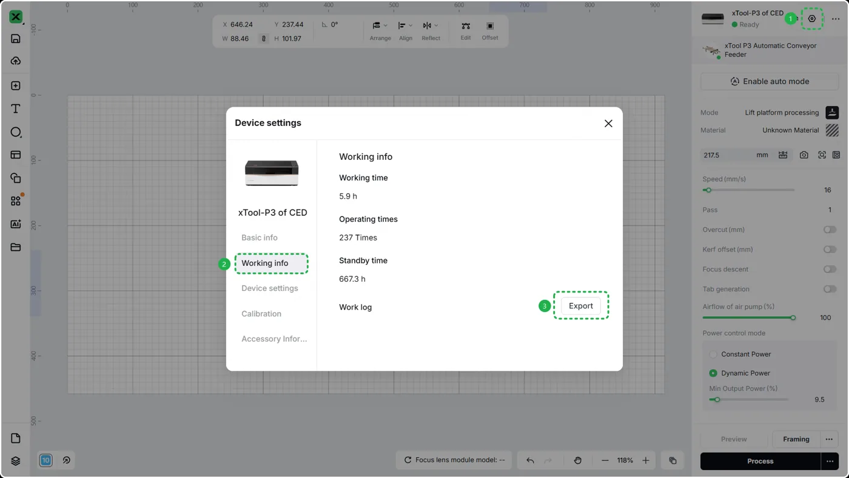
Task: Click the Offset toolbar icon
Action: point(490,31)
